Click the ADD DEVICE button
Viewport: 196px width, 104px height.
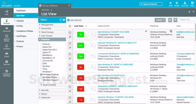(74, 20)
